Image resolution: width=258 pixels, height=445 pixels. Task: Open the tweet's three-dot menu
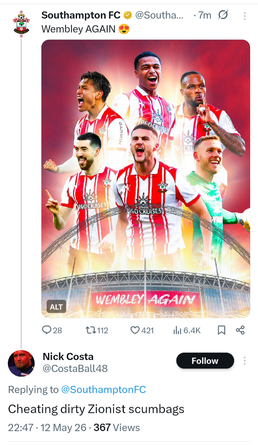pos(244,16)
